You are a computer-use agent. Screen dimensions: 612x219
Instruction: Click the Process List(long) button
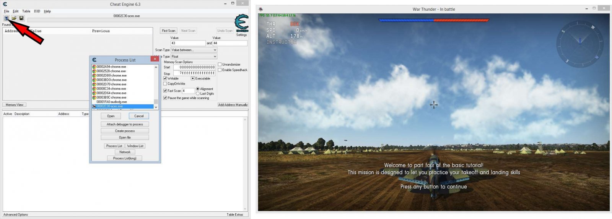(x=125, y=158)
